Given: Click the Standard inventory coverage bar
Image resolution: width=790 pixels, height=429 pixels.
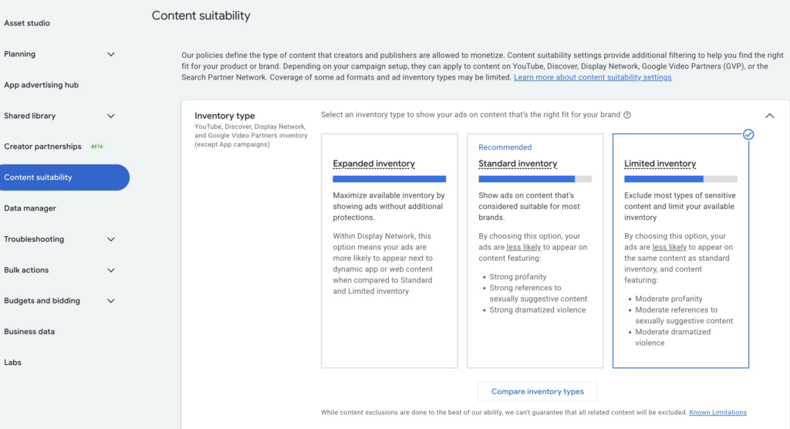Looking at the screenshot, I should (535, 179).
